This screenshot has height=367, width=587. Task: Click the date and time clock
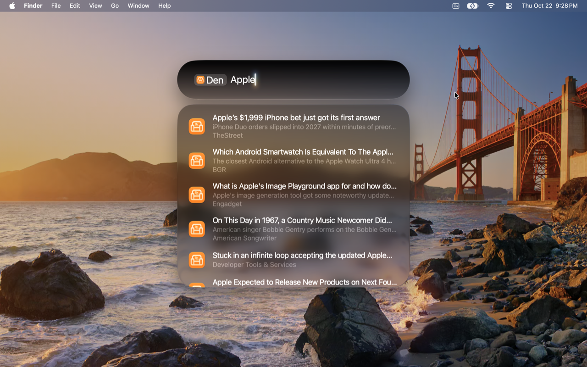coord(550,6)
